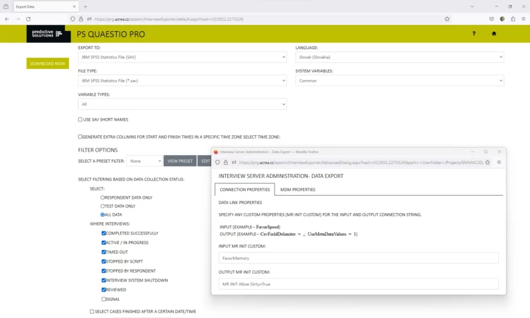Click shield icon in main address bar
The width and height of the screenshot is (530, 318).
[x=72, y=19]
